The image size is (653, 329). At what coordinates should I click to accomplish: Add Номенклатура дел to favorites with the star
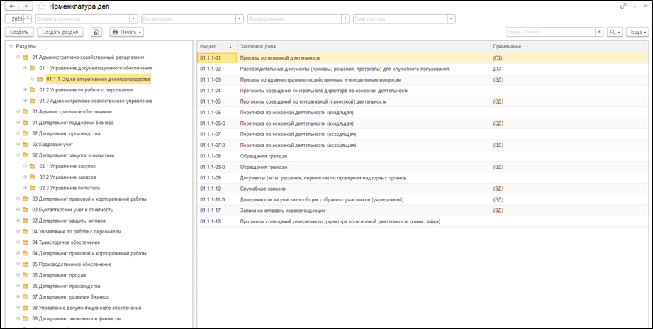click(41, 6)
